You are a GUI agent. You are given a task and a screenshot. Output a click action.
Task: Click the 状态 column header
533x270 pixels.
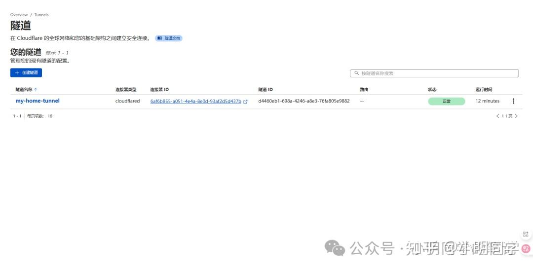pos(432,90)
